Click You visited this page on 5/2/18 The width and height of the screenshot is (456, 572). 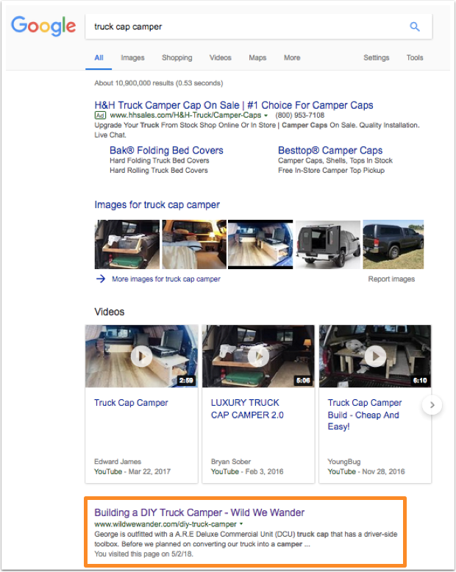click(x=143, y=554)
